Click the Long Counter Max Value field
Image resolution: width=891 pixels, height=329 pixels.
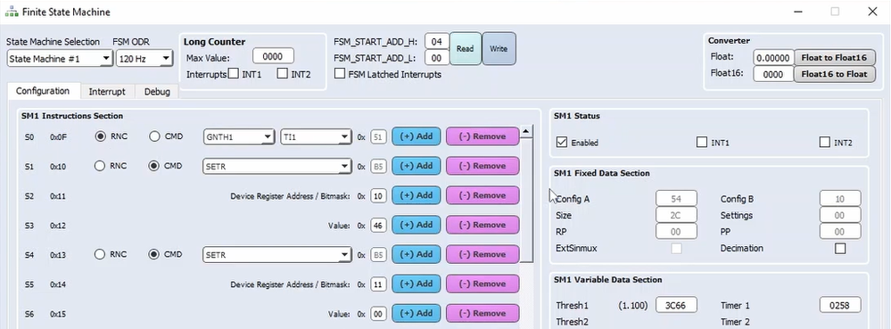[273, 56]
